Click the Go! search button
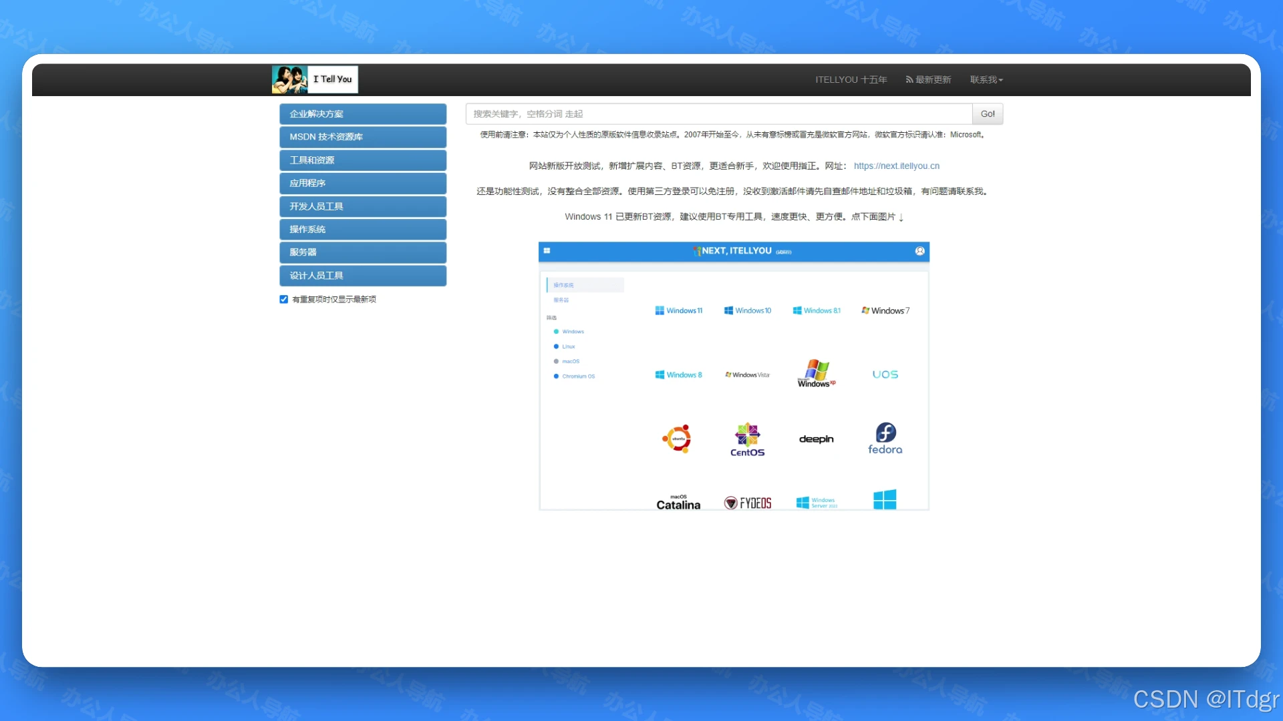The width and height of the screenshot is (1283, 721). click(988, 114)
